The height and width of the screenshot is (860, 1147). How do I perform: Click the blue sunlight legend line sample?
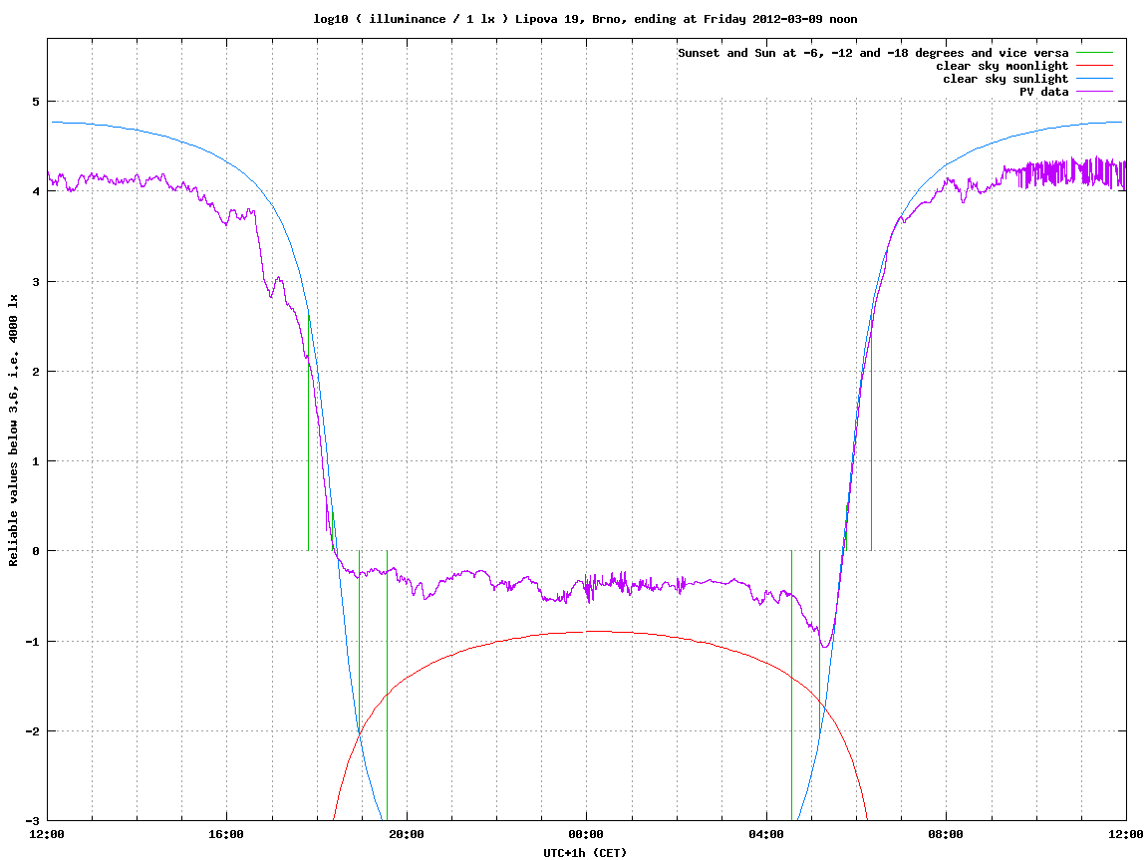point(1094,79)
